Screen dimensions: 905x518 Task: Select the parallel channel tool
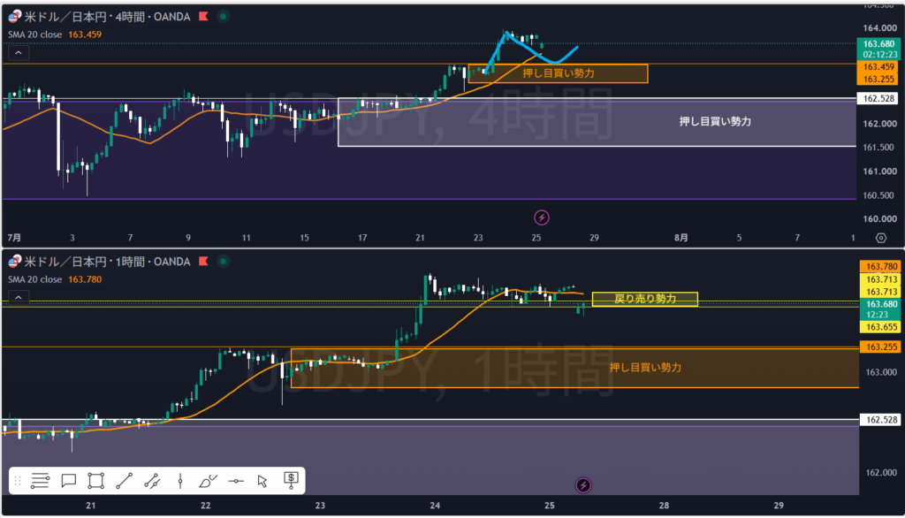152,481
